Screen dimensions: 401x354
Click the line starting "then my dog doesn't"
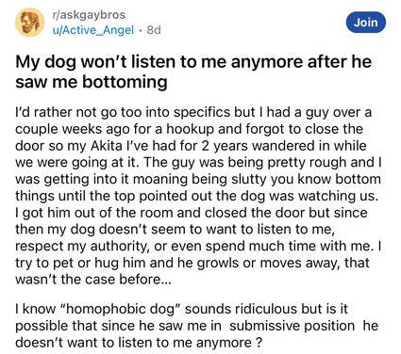(175, 229)
